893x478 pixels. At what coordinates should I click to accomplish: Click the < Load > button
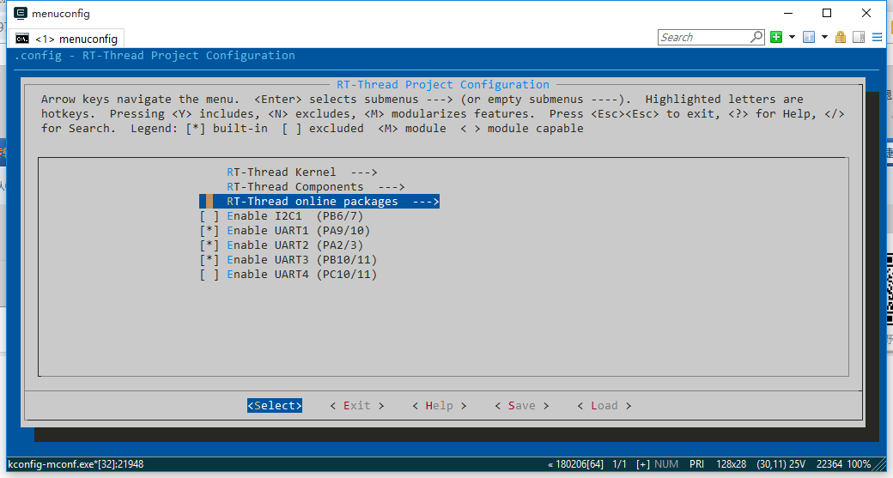pyautogui.click(x=604, y=405)
